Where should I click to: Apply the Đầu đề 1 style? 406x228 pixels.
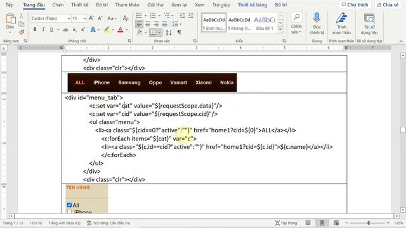[x=265, y=23]
